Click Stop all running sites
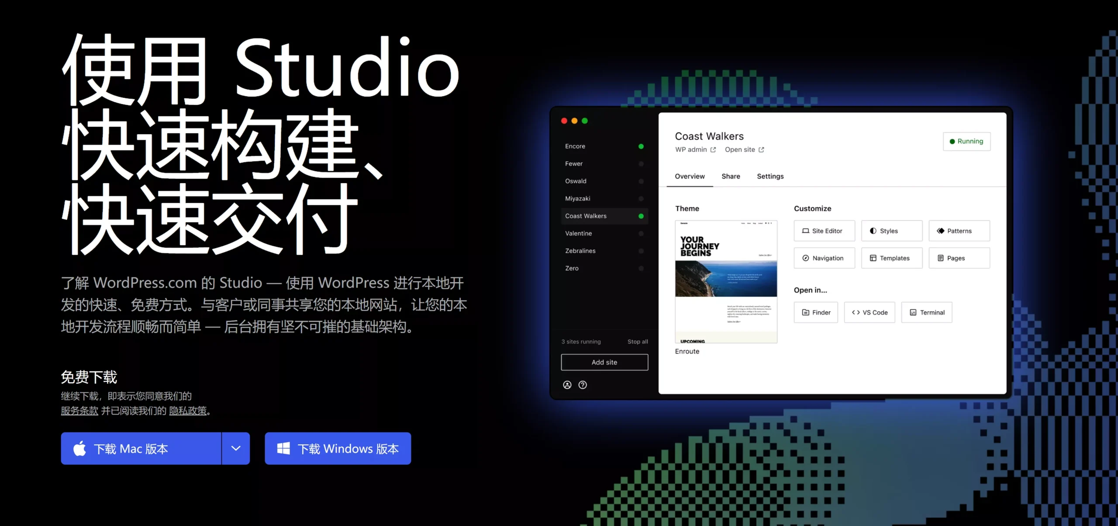The width and height of the screenshot is (1118, 526). pyautogui.click(x=638, y=342)
